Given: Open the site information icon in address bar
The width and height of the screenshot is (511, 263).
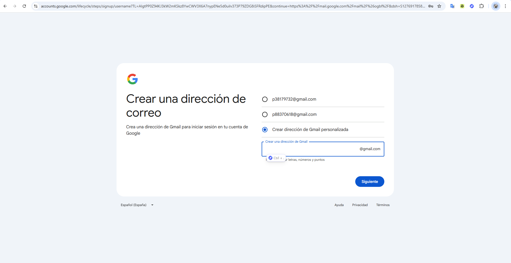Looking at the screenshot, I should point(36,6).
